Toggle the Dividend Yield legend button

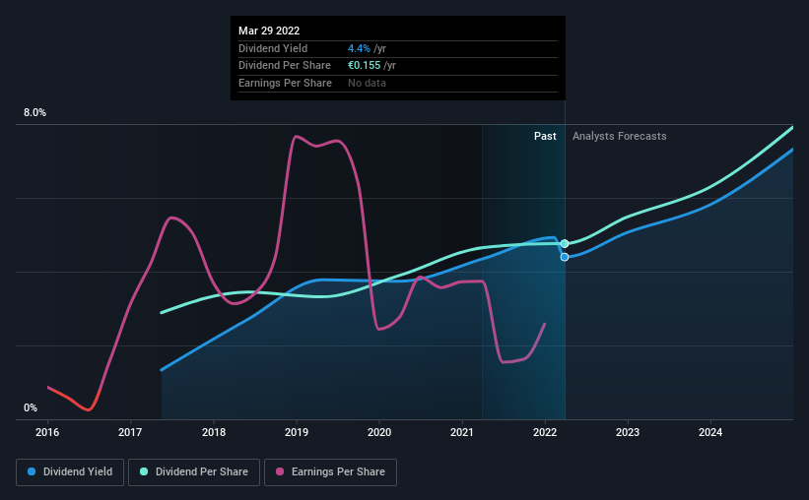pyautogui.click(x=70, y=472)
